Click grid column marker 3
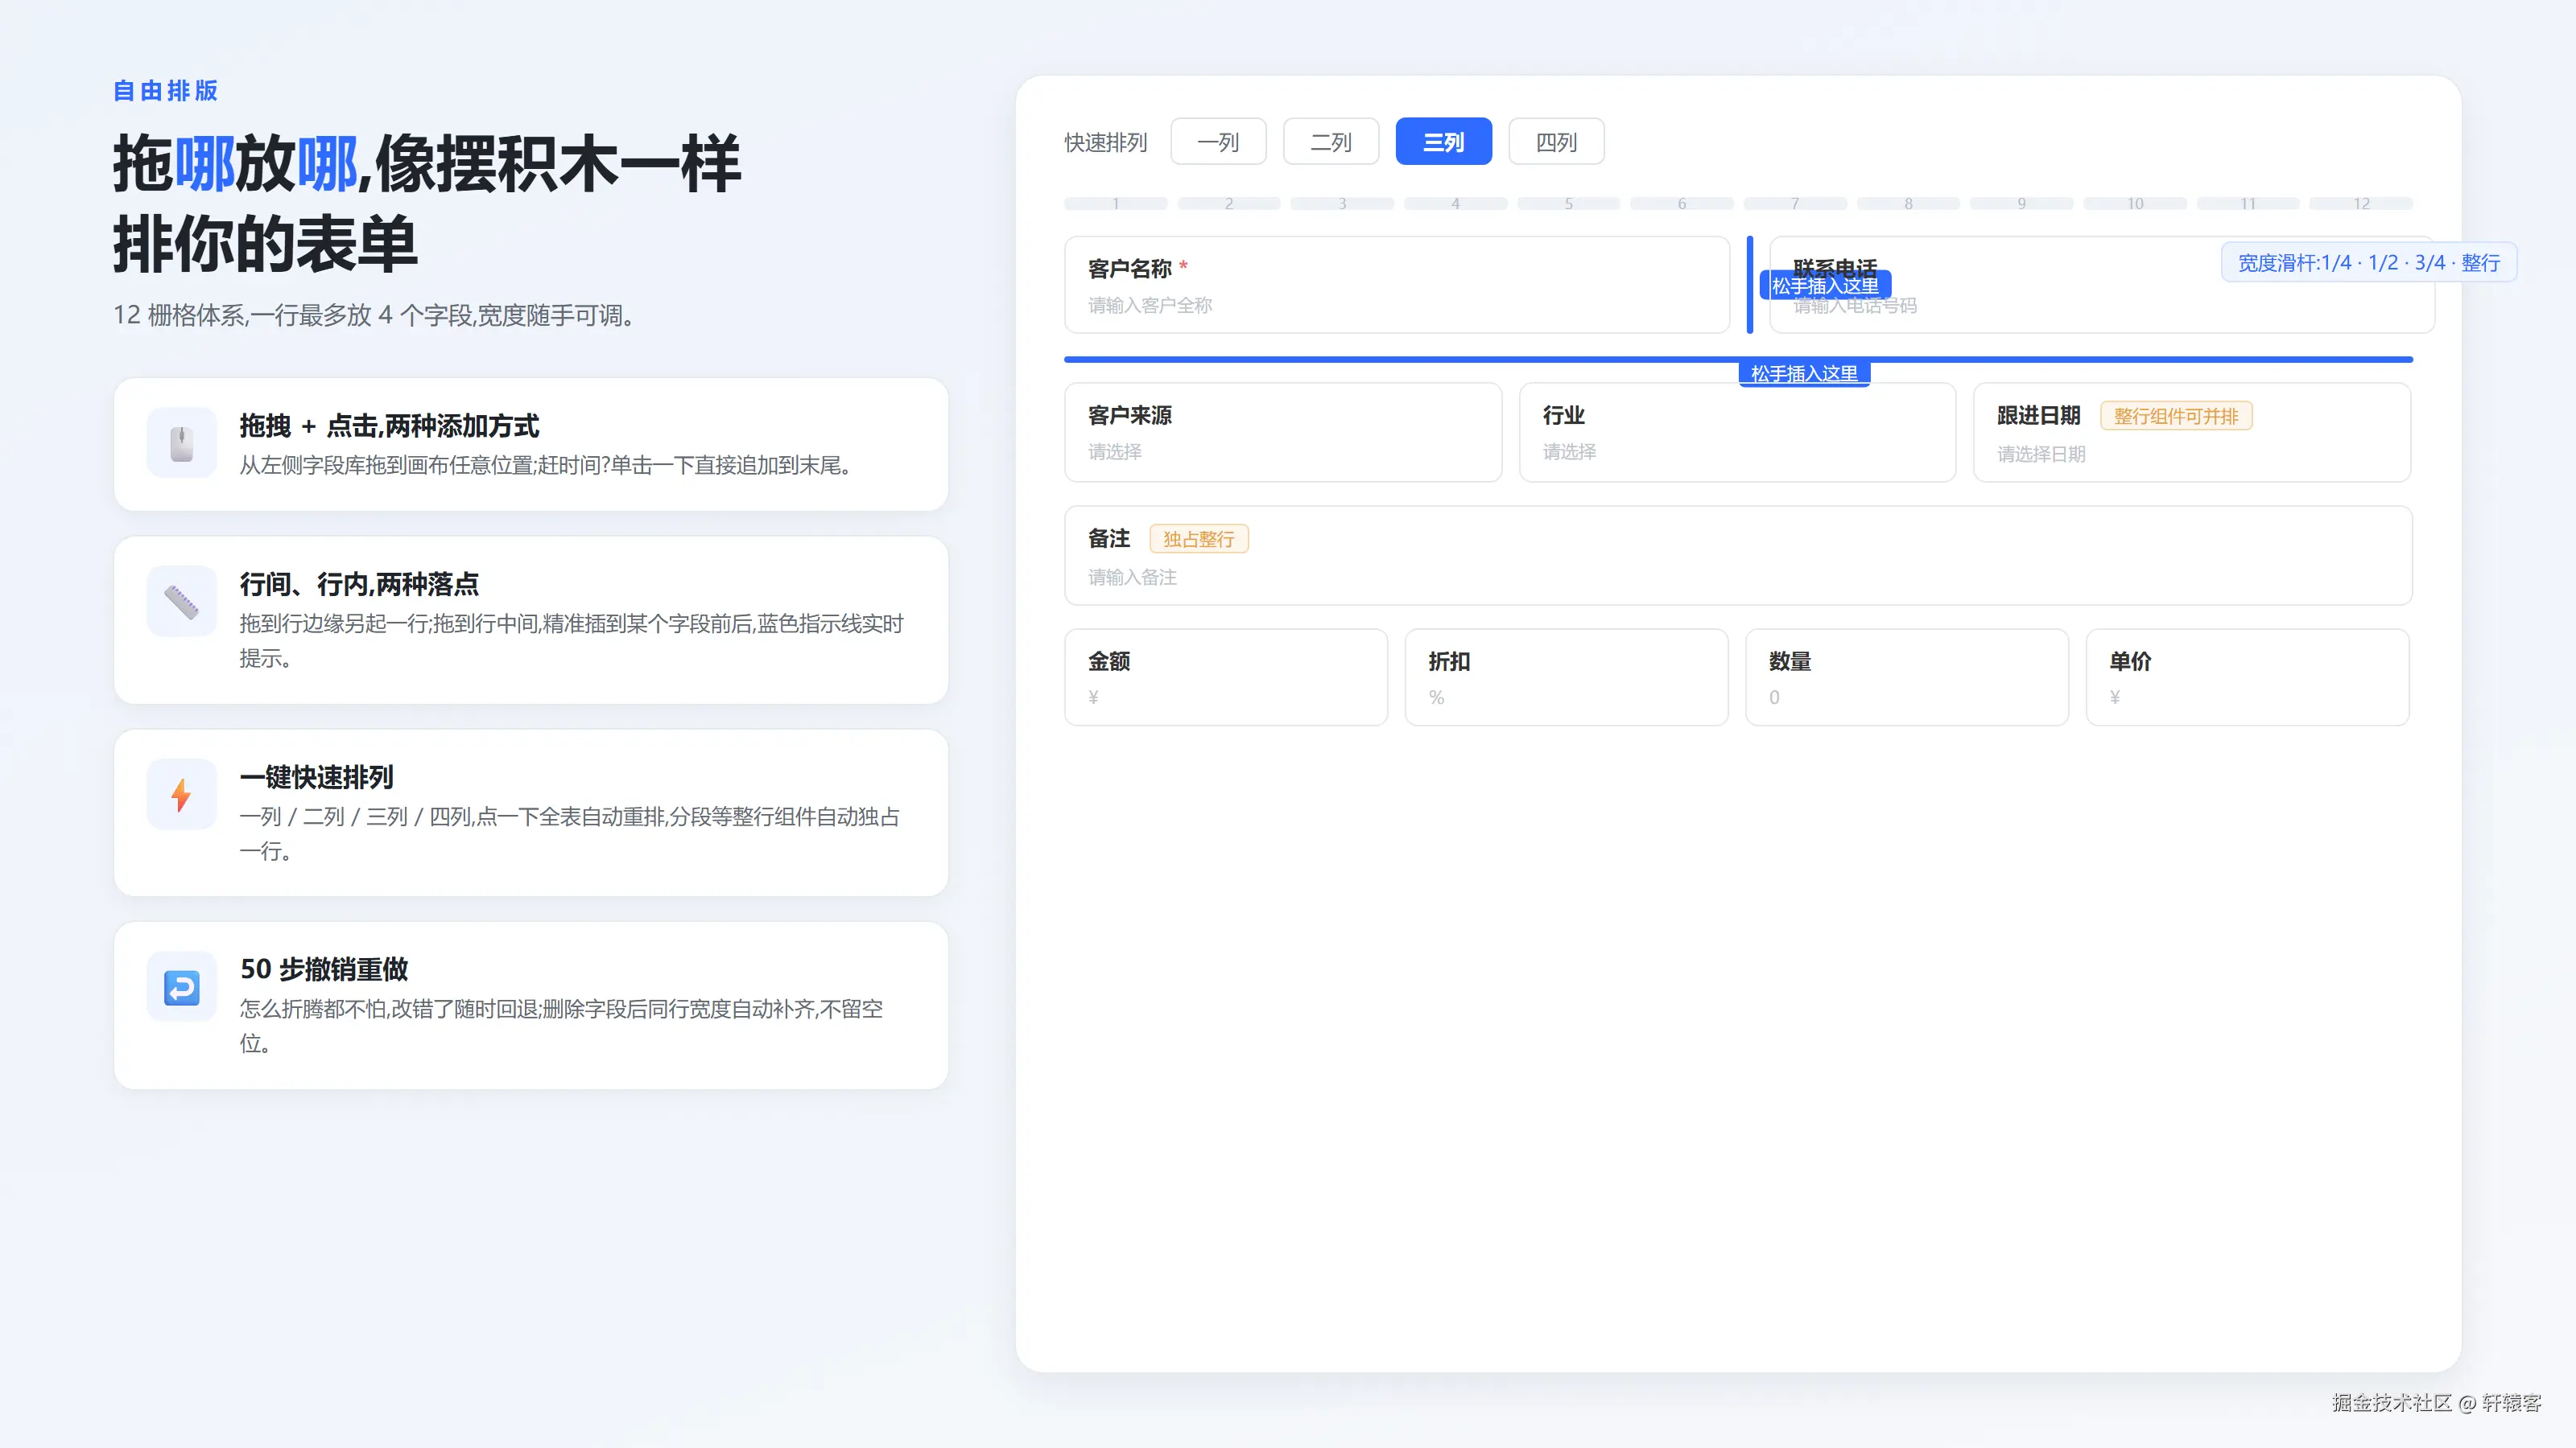Screen dimensions: 2576x1448 [1342, 204]
